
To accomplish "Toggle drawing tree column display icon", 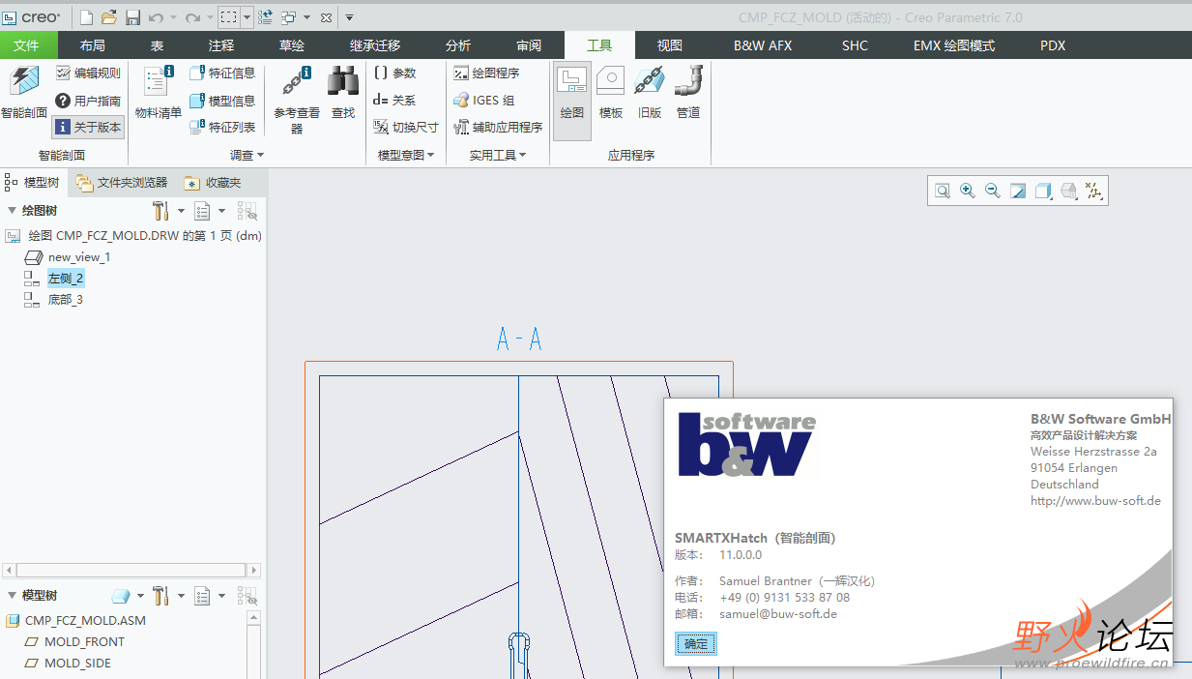I will pyautogui.click(x=247, y=211).
